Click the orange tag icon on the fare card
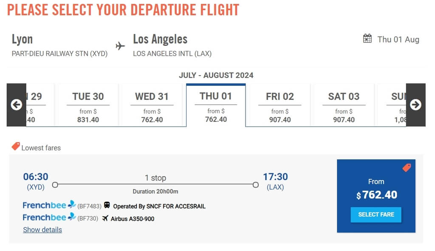 coord(407,167)
